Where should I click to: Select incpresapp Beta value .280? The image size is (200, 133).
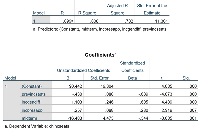click(x=144, y=110)
